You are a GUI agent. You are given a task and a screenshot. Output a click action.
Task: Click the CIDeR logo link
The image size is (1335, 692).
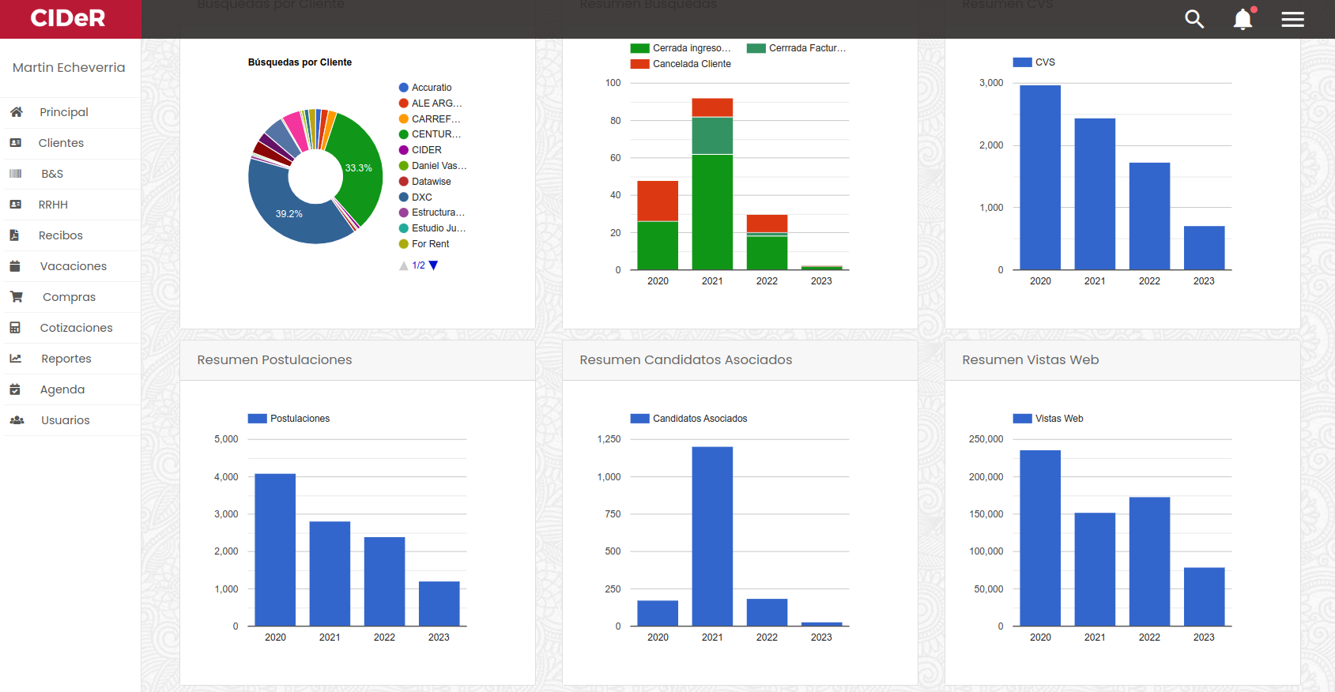pos(68,18)
